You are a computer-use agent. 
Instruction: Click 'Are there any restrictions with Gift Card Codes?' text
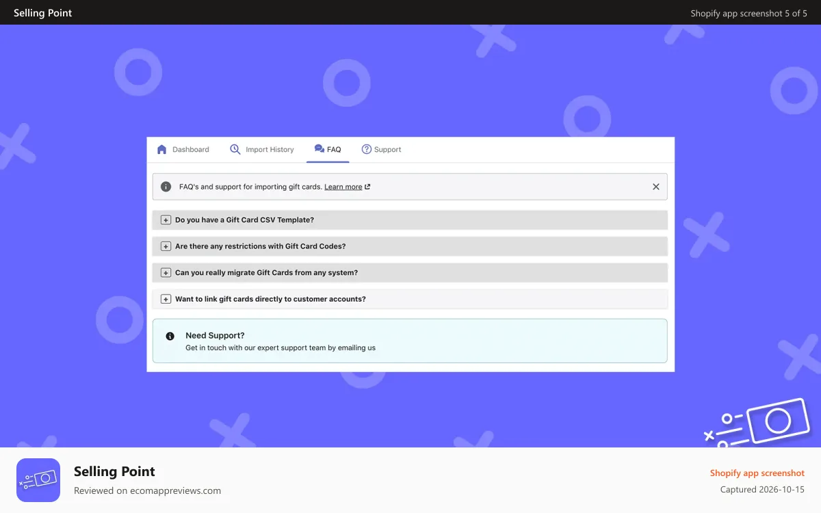click(261, 246)
